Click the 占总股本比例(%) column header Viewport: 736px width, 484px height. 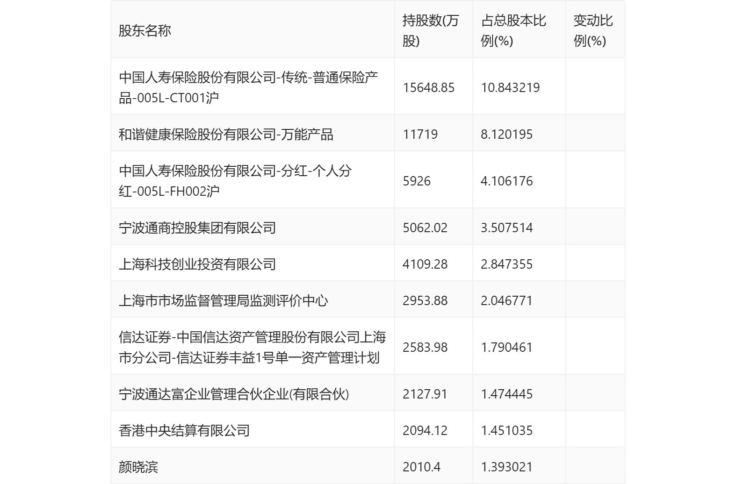point(513,31)
